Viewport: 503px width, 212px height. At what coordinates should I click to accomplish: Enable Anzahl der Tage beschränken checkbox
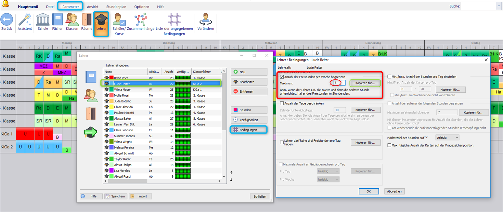(x=282, y=103)
